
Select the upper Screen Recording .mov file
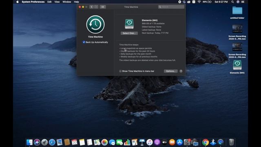(x=237, y=32)
